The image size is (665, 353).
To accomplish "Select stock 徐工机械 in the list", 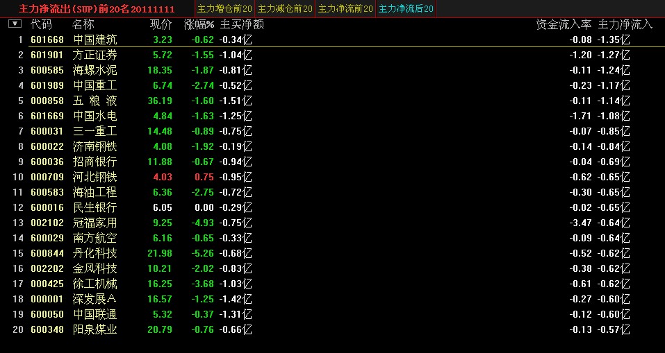I will click(95, 284).
